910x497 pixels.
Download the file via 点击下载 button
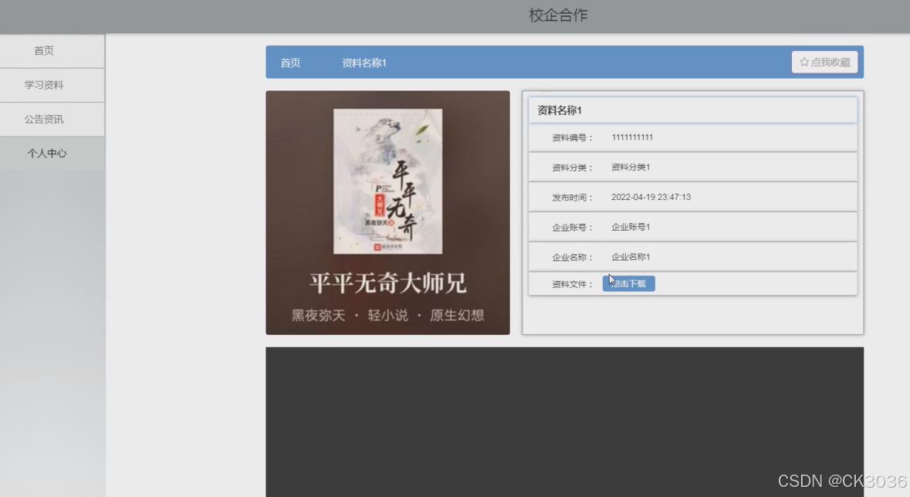coord(628,283)
